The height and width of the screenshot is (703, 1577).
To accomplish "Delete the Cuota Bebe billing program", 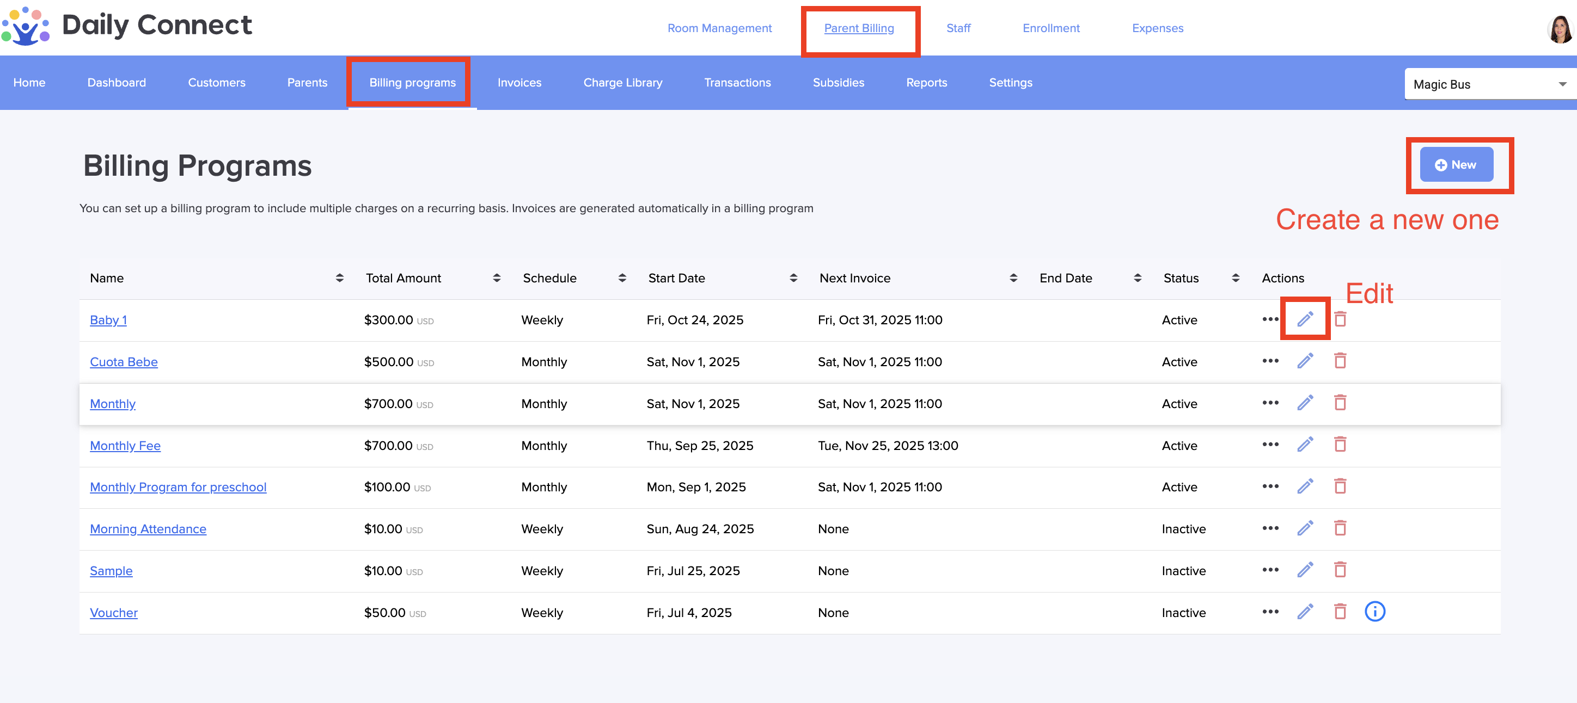I will coord(1340,361).
